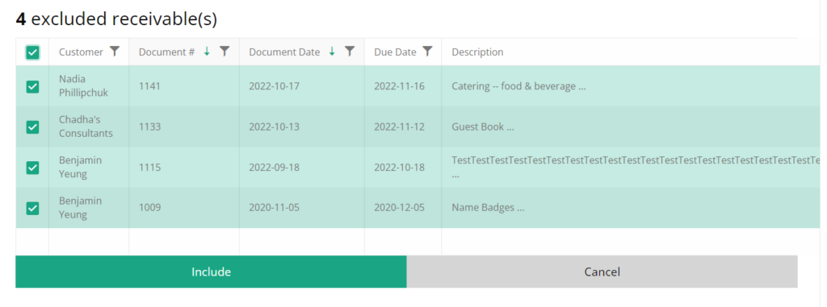Click the Cancel button

point(602,272)
